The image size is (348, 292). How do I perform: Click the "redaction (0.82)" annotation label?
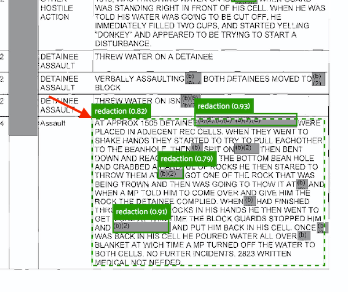click(x=121, y=110)
